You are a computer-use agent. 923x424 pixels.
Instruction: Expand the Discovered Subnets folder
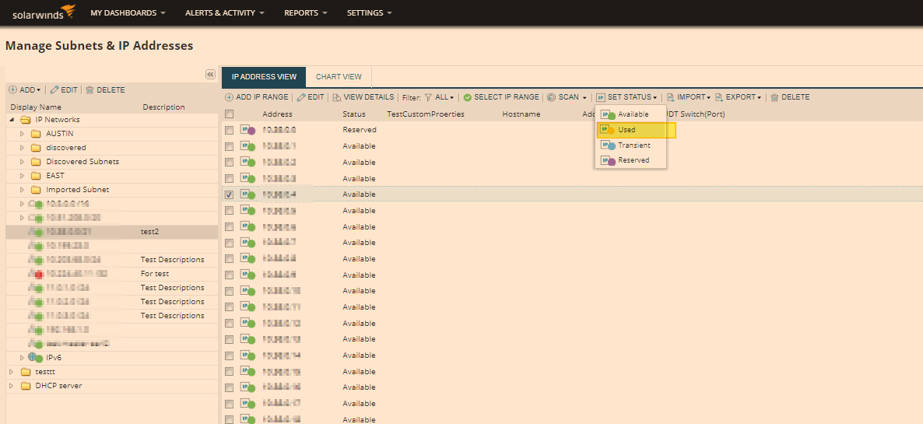click(x=23, y=162)
